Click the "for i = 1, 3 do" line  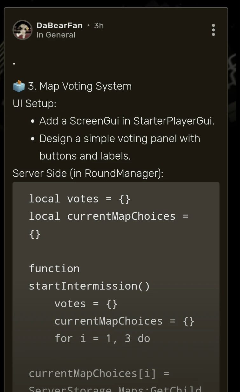tap(102, 338)
